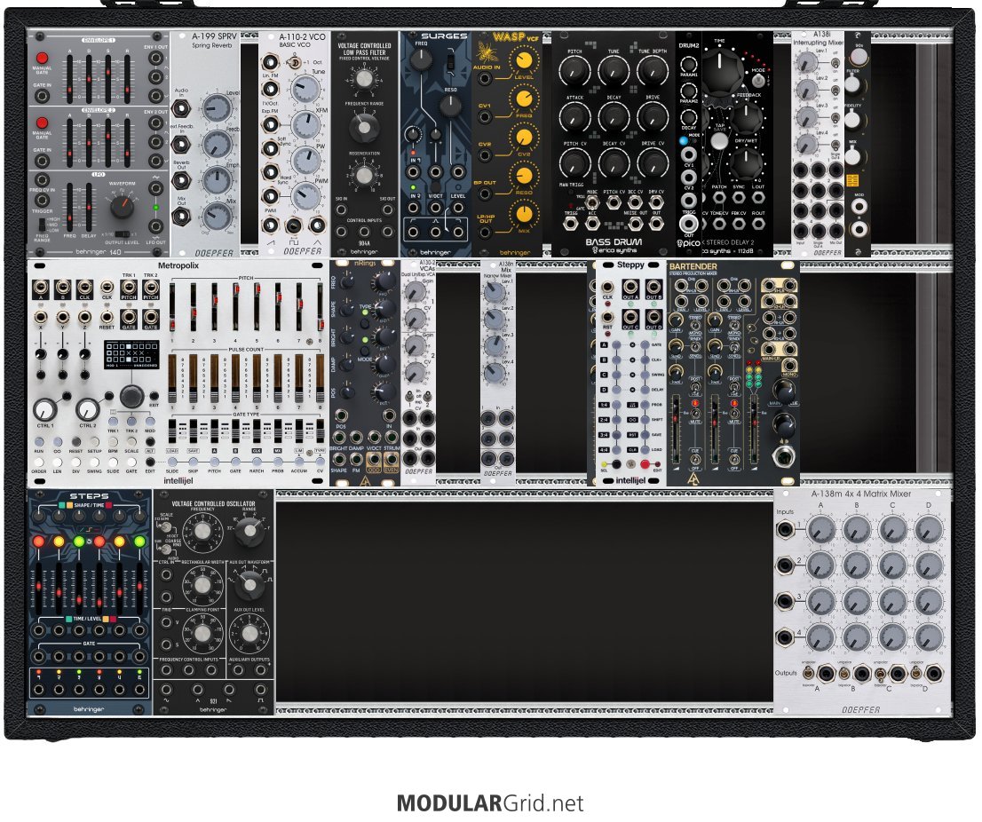The width and height of the screenshot is (982, 822).
Task: Click the Tune knob on A-110-2 VCO
Action: click(305, 90)
